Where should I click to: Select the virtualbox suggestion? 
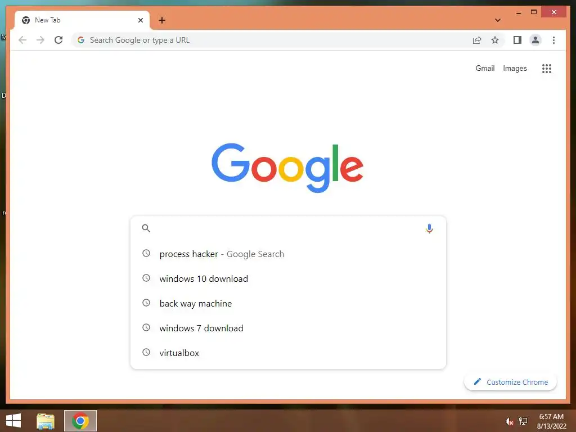pos(288,353)
